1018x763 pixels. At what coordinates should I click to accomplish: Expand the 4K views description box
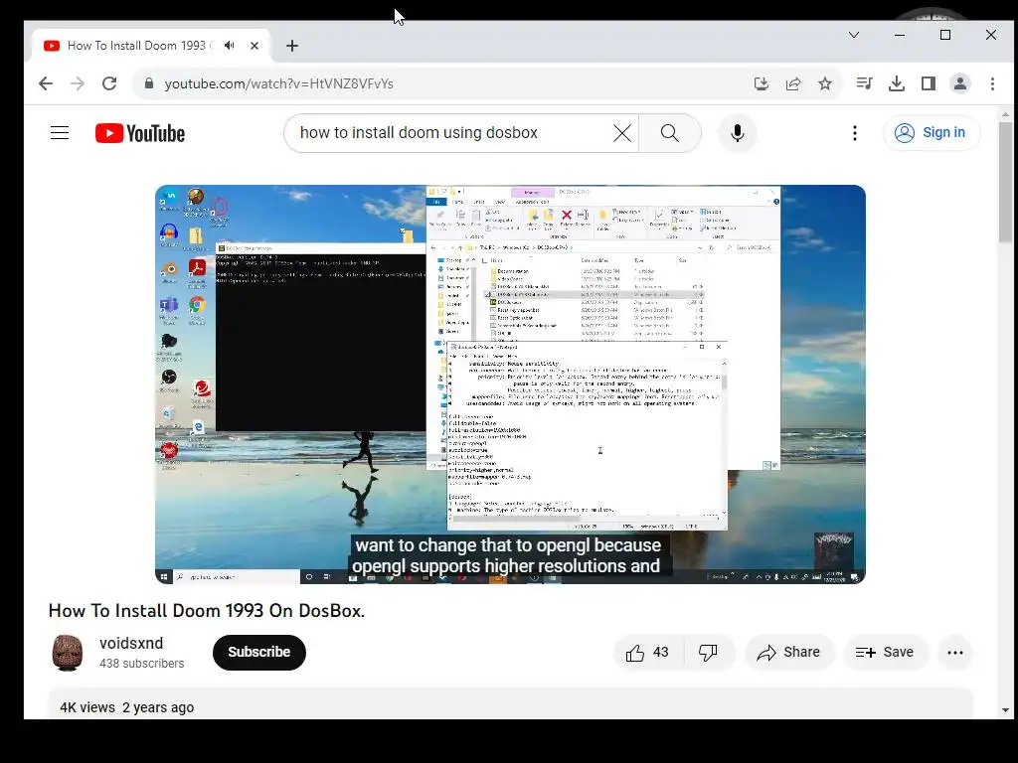point(510,703)
